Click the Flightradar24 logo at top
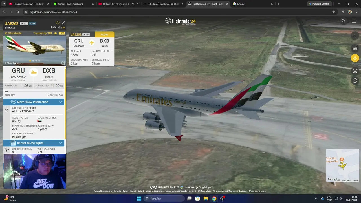The image size is (361, 203). pyautogui.click(x=180, y=21)
